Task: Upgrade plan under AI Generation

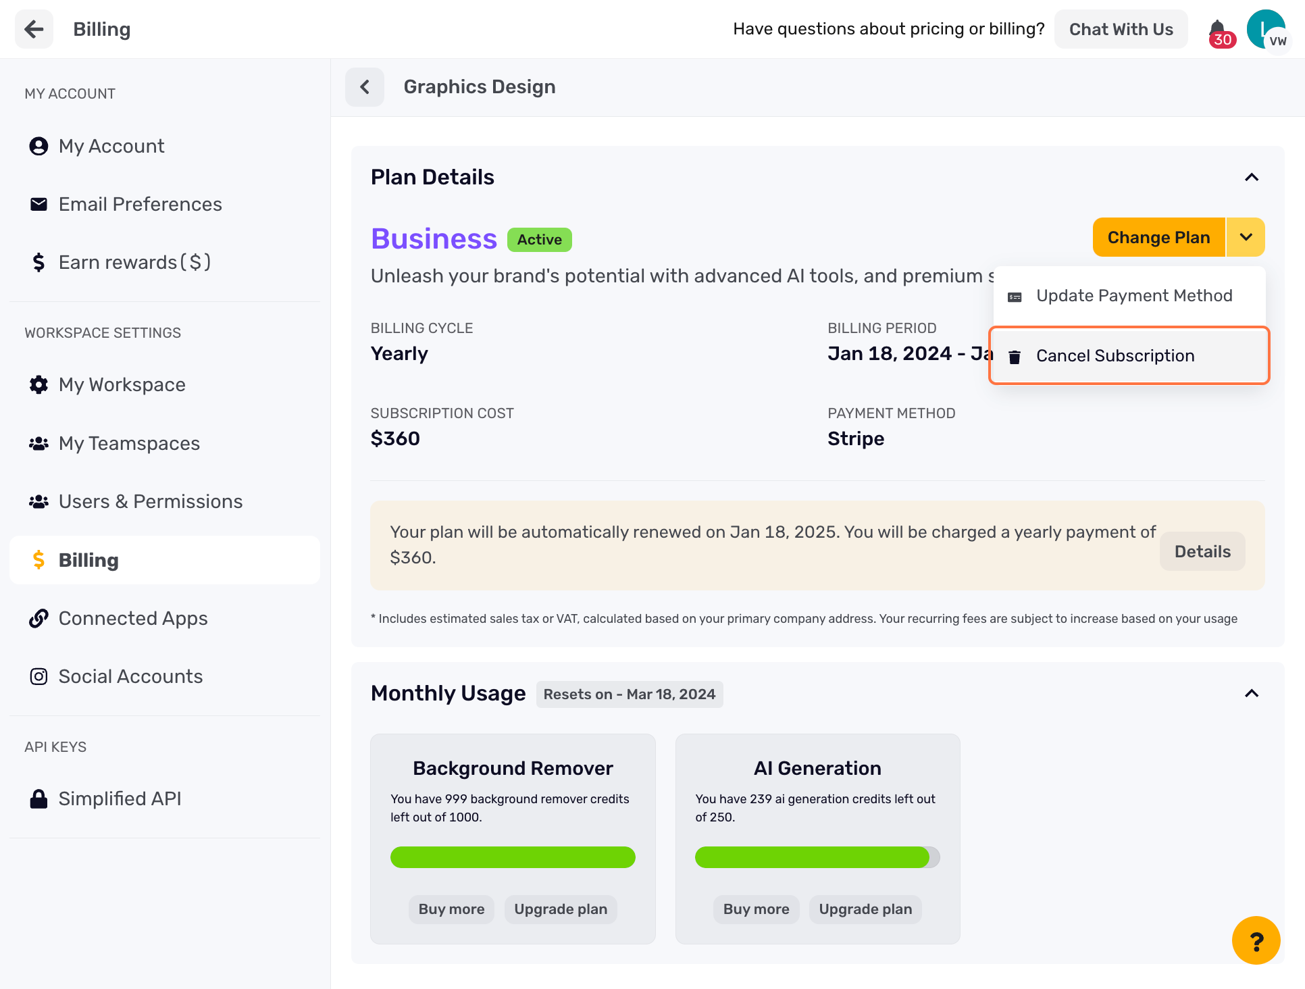Action: pyautogui.click(x=865, y=909)
